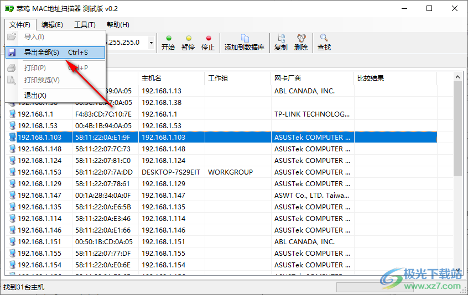The height and width of the screenshot is (295, 468).
Task: Click host icon beside 192.168.1.1 row
Action: [13, 114]
